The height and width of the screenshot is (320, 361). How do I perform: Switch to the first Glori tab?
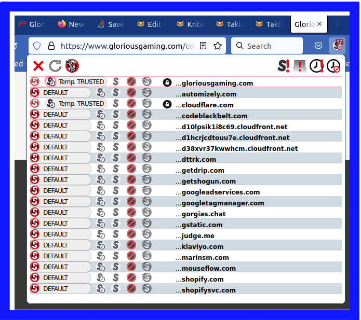(33, 24)
